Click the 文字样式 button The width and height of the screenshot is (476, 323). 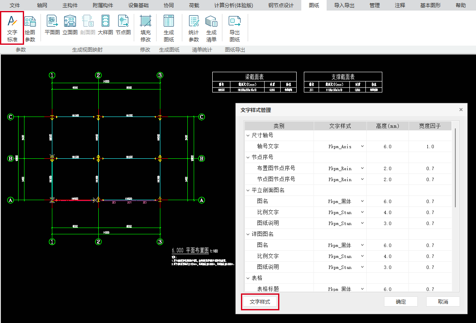[x=260, y=302]
